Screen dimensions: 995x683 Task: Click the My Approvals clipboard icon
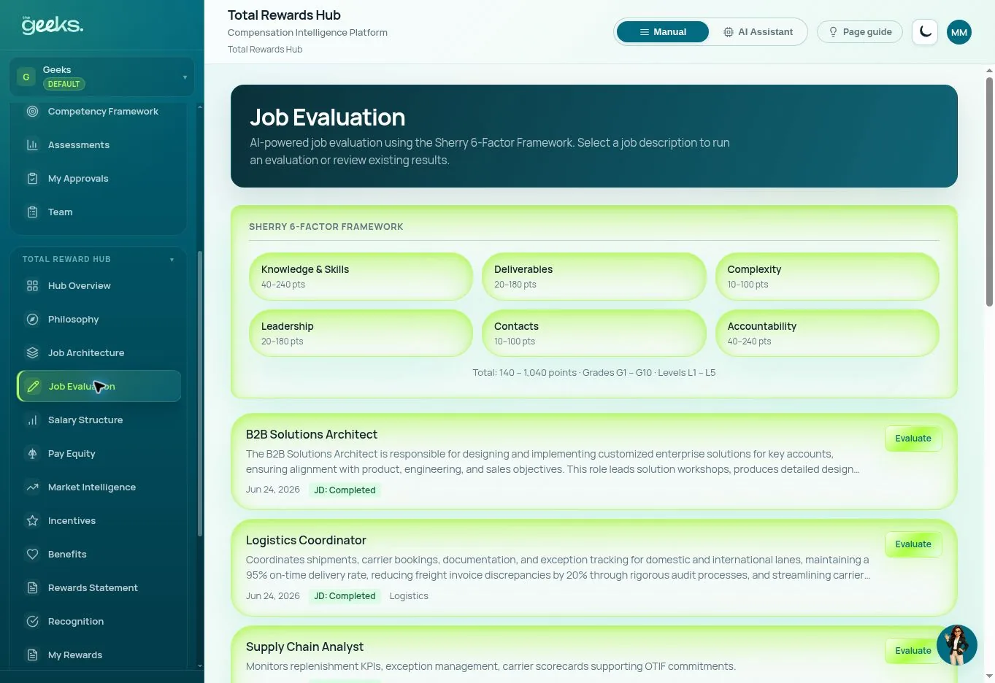(x=32, y=179)
